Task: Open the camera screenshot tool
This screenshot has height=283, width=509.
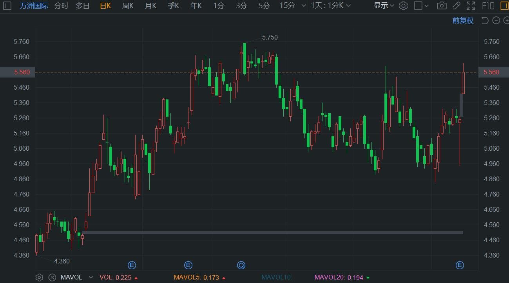Action: [x=442, y=5]
